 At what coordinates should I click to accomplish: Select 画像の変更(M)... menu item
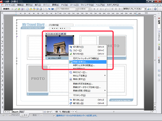(87, 62)
